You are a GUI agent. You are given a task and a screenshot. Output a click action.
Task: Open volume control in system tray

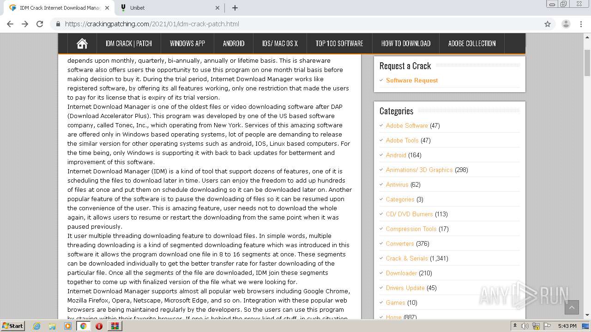(525, 326)
